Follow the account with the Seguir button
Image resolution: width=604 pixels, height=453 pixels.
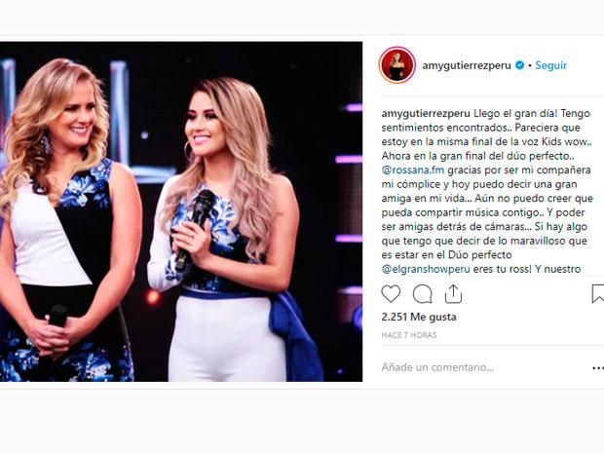[550, 65]
